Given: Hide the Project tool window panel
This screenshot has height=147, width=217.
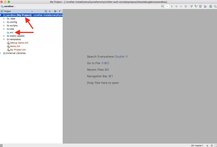Looking at the screenshot, I should click(60, 11).
